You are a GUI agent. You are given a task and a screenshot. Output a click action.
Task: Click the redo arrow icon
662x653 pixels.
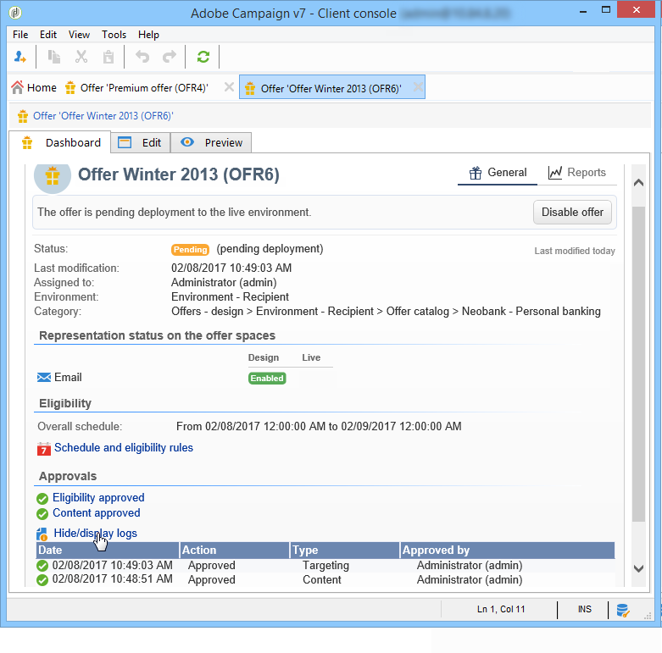tap(170, 57)
